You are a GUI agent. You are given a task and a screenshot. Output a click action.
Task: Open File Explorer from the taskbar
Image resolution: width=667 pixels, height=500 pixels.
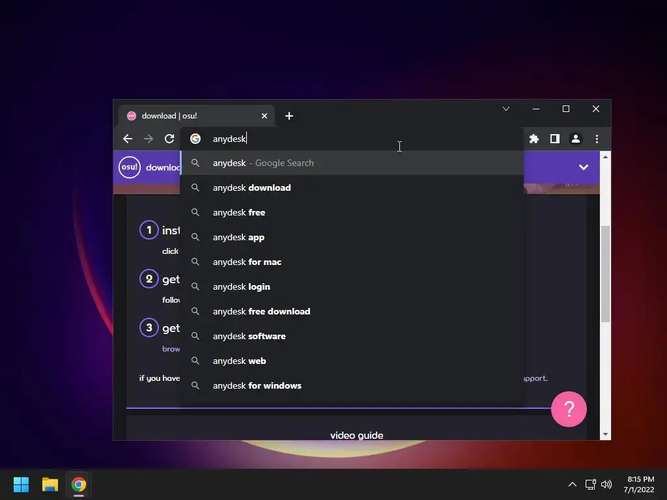click(50, 484)
